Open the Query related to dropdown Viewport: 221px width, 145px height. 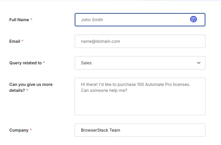point(140,63)
